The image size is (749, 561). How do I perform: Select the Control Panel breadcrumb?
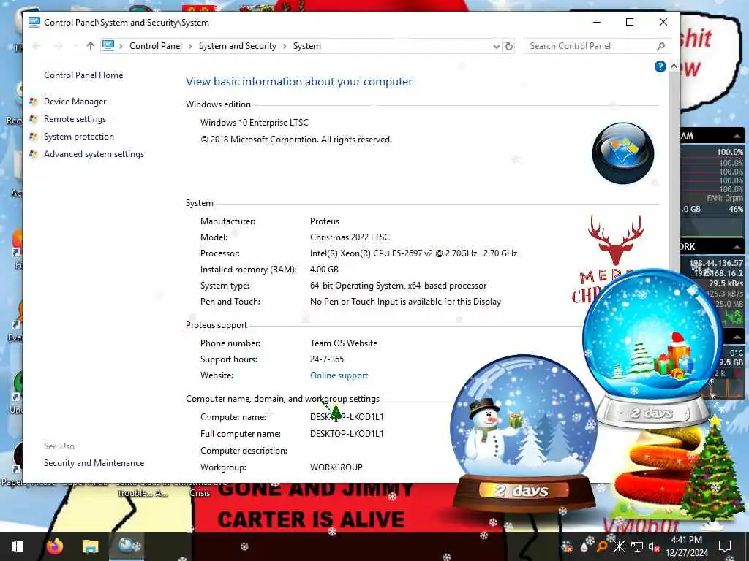coord(155,46)
